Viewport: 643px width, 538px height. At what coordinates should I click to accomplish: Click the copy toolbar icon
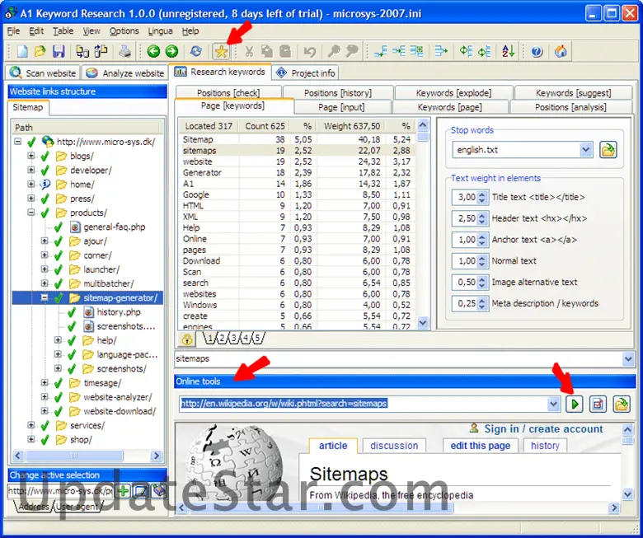(267, 51)
